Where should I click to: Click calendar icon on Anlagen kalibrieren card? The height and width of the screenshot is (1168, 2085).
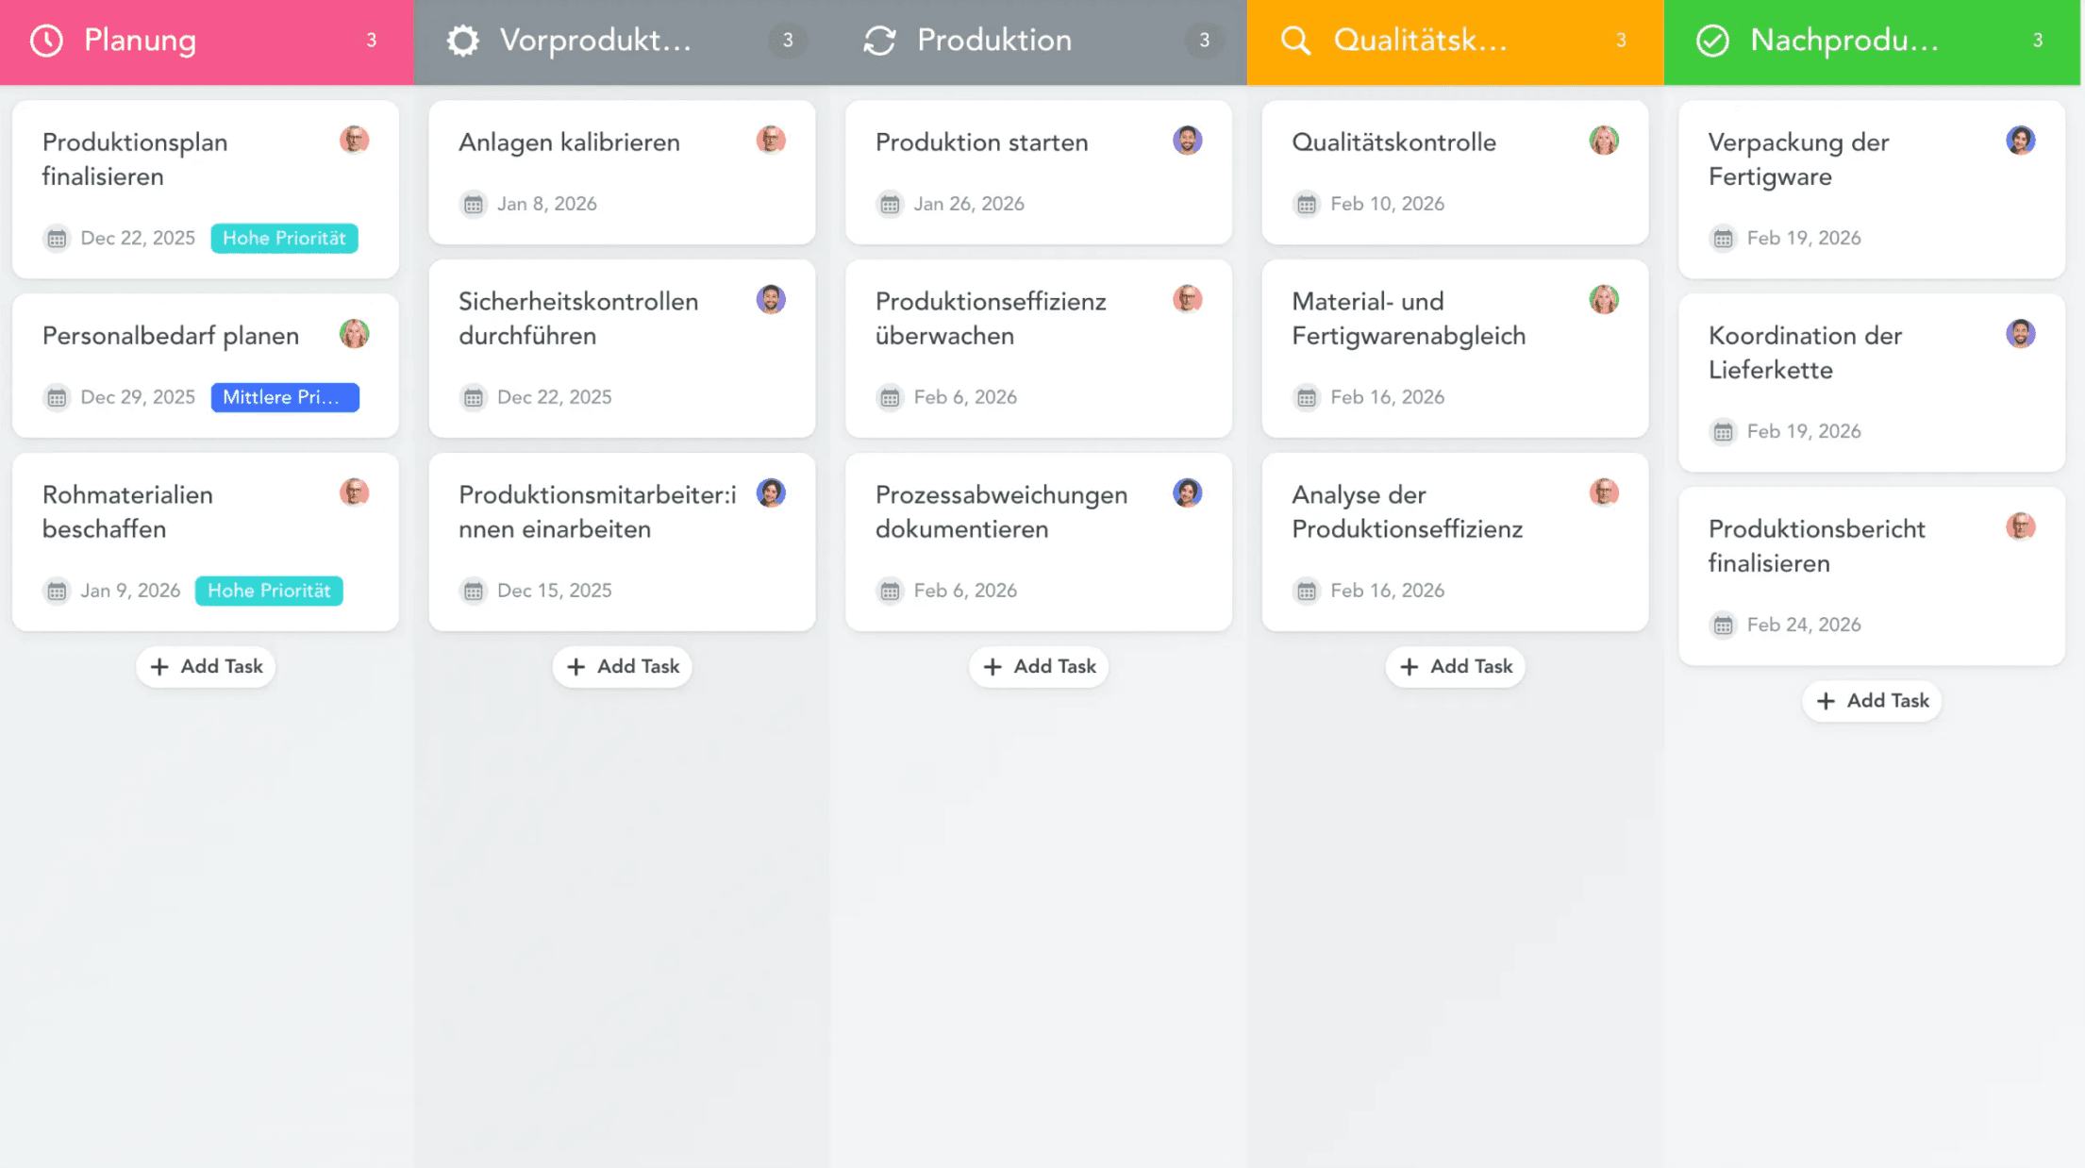(473, 204)
